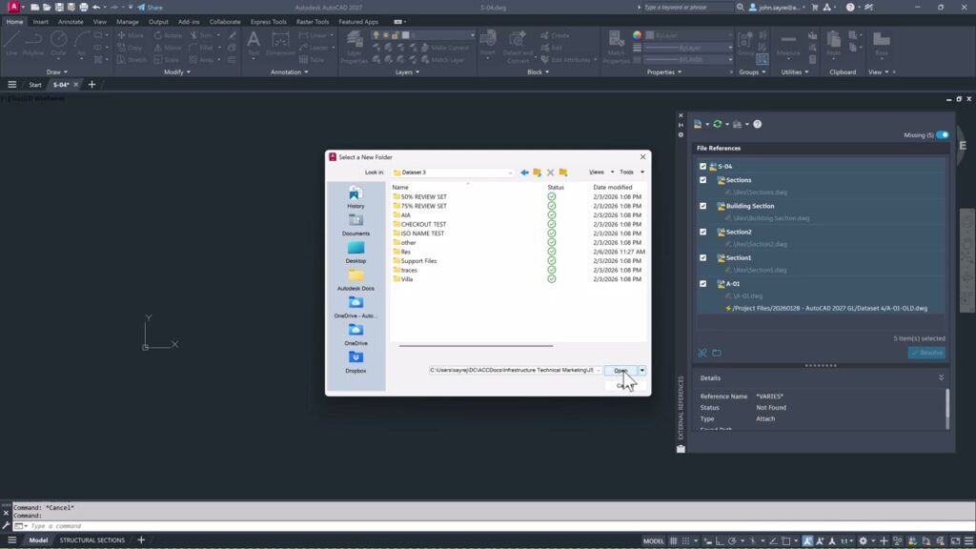Image resolution: width=976 pixels, height=549 pixels.
Task: Open Layer Properties in the Layers panel
Action: pyautogui.click(x=355, y=47)
